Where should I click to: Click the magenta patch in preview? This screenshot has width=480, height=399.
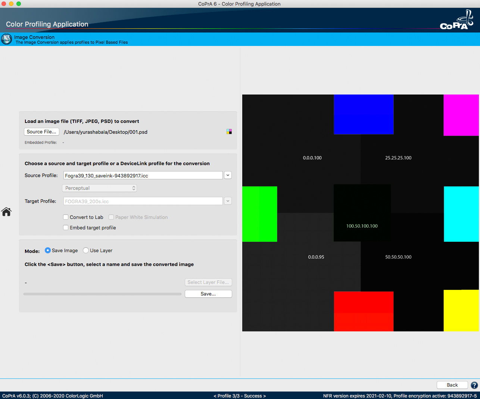pos(461,115)
